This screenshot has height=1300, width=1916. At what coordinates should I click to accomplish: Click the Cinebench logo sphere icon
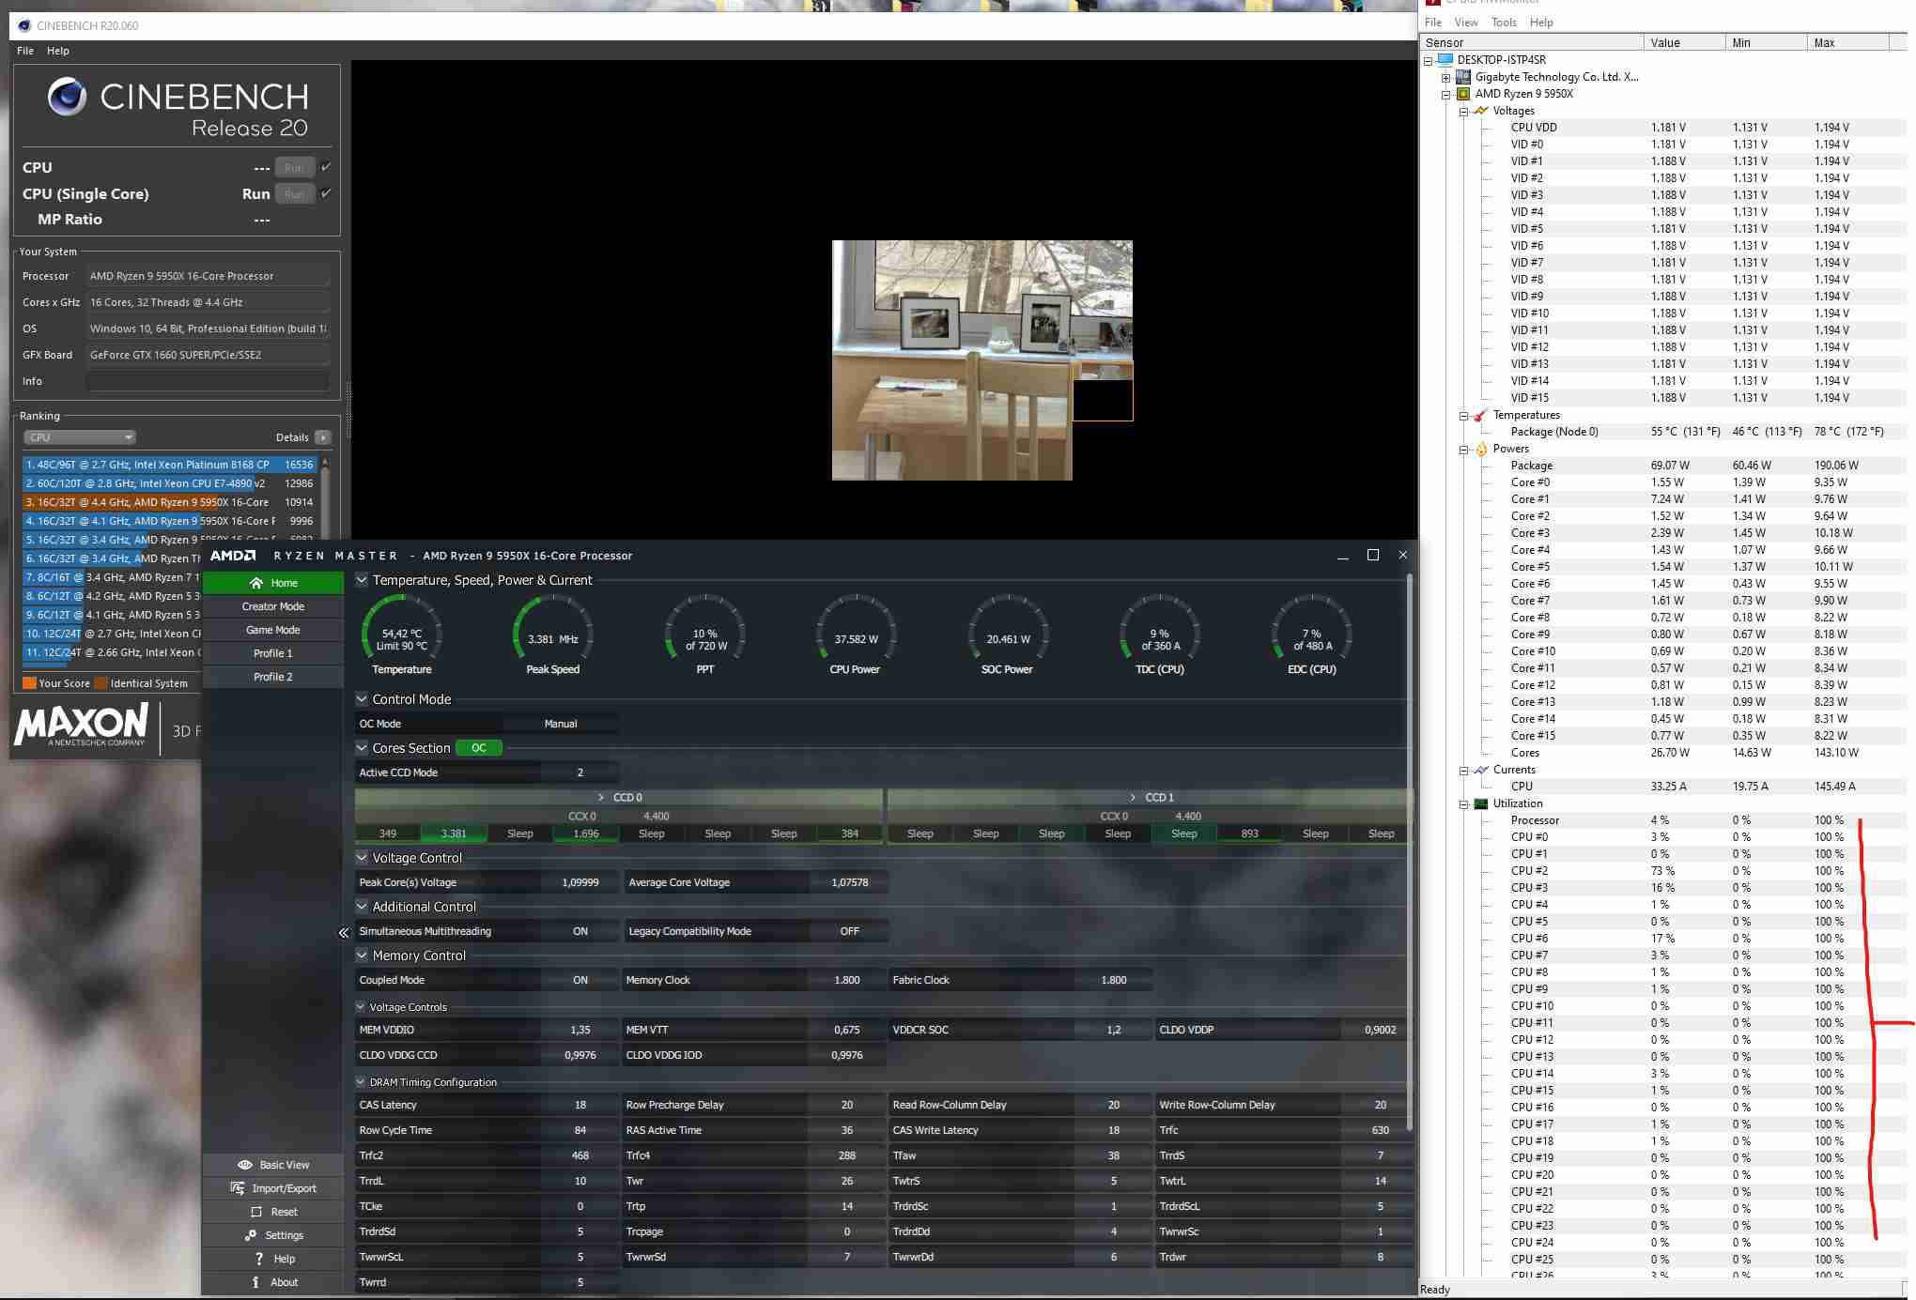[x=67, y=97]
